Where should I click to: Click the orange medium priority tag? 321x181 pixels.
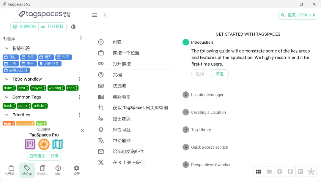click(24, 124)
